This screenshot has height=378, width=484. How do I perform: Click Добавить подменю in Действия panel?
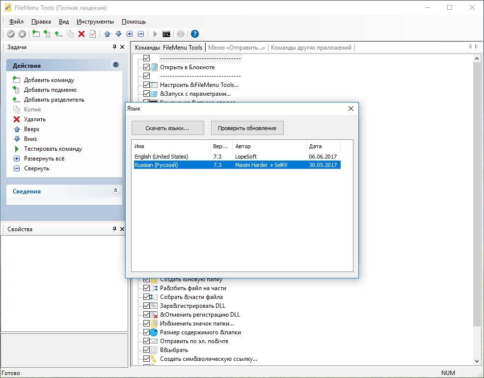click(x=50, y=90)
